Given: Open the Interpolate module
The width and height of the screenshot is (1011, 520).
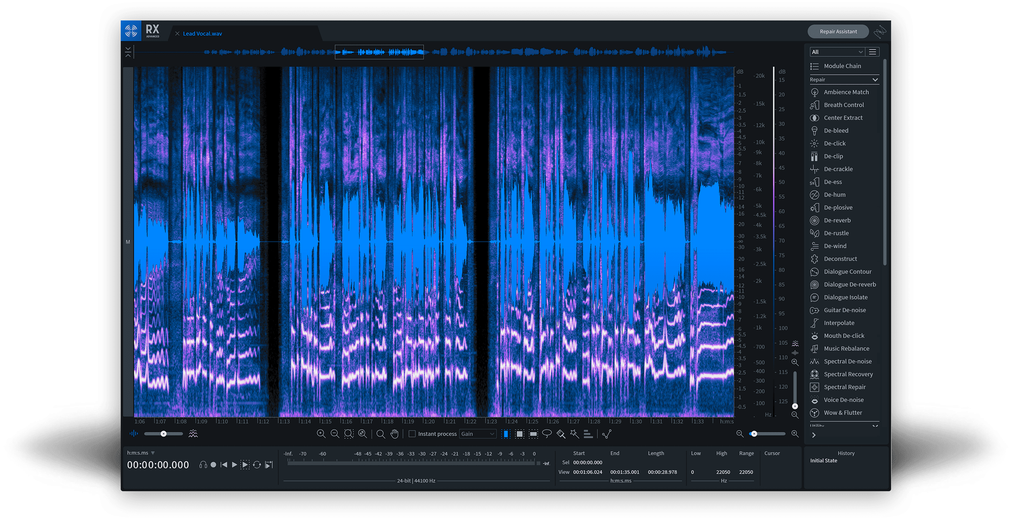Looking at the screenshot, I should tap(844, 323).
